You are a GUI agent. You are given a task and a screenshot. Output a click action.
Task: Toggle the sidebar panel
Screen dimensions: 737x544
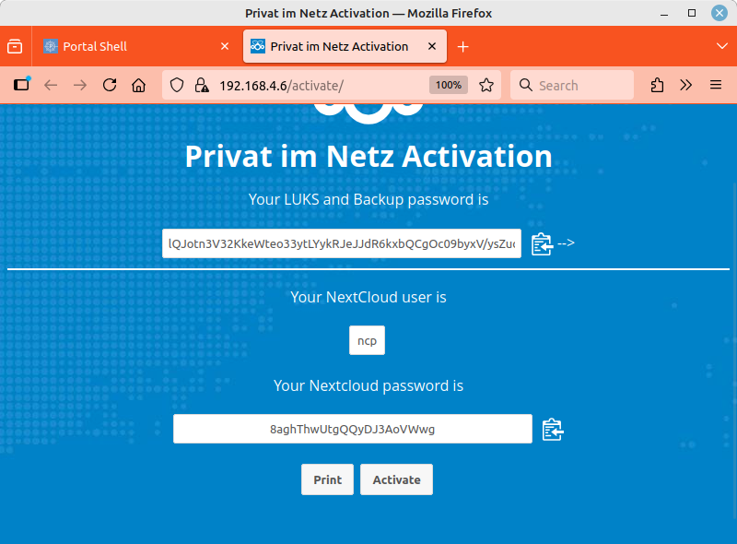pos(21,86)
